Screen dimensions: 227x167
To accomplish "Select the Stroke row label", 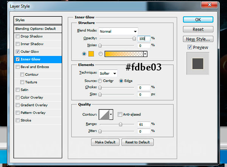I will [x=26, y=120].
